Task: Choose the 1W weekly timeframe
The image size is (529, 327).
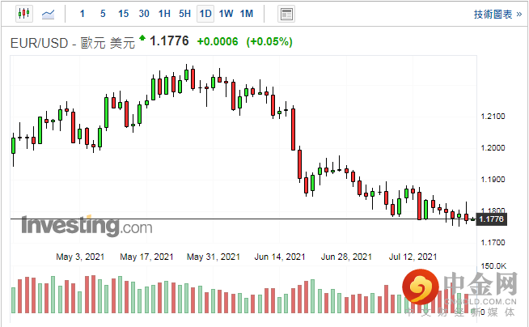Action: pyautogui.click(x=226, y=14)
